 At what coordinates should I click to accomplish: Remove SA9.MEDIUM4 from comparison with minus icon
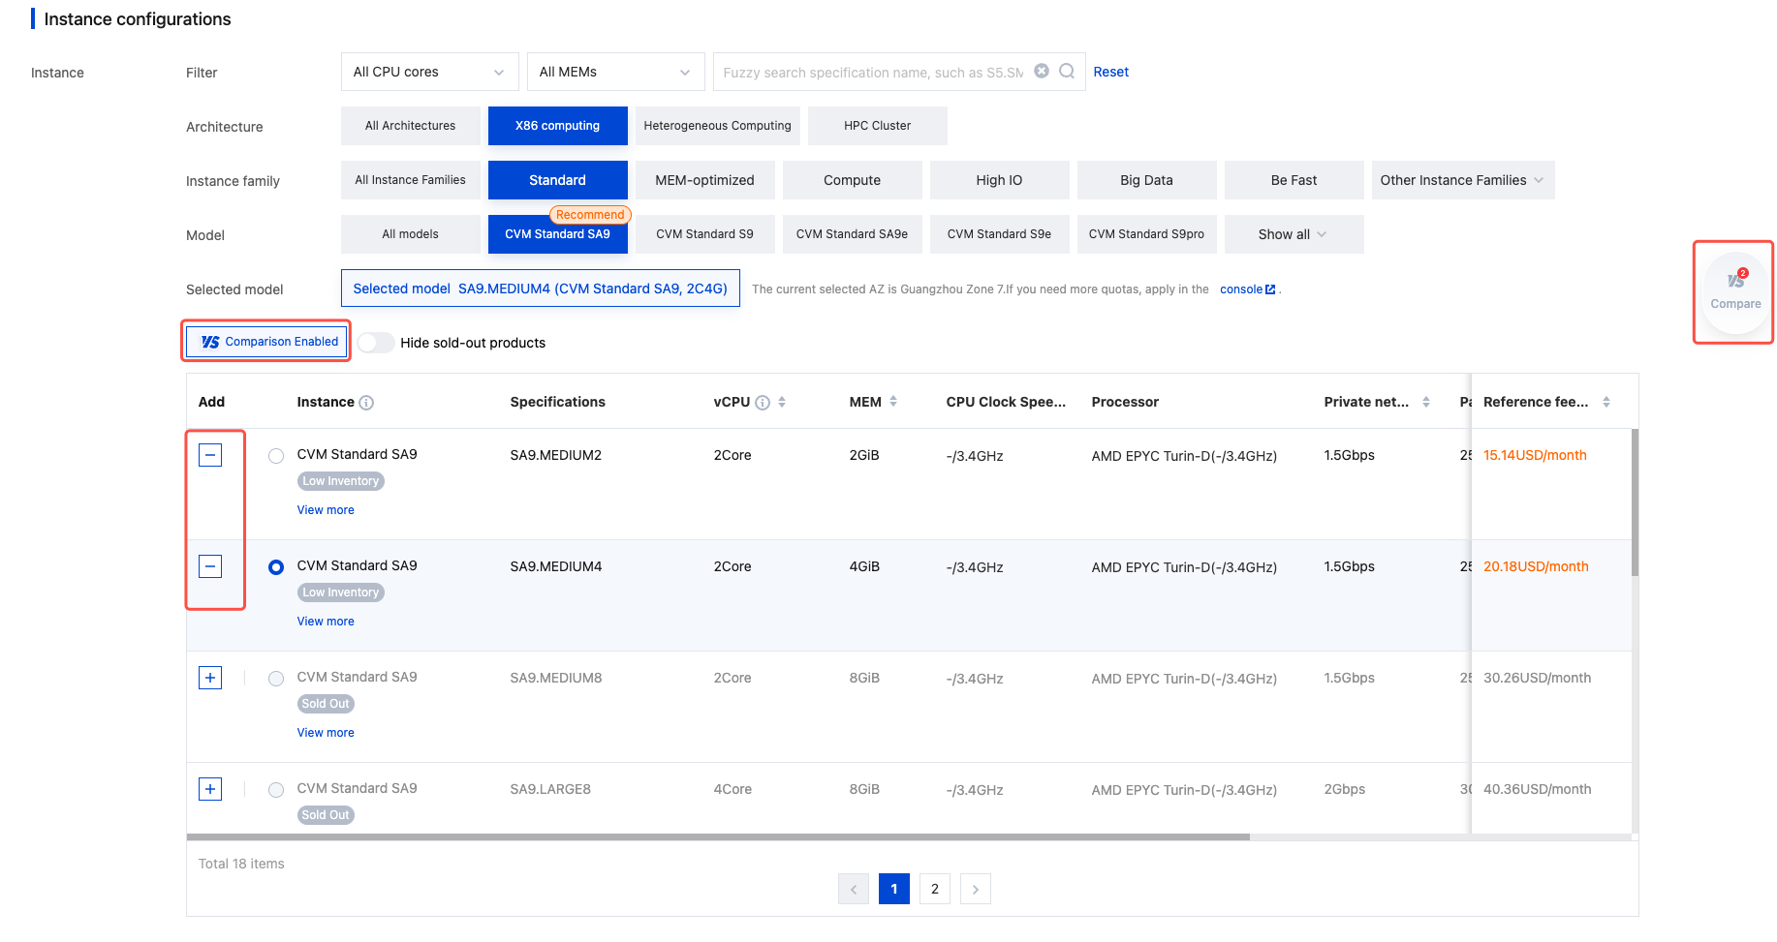coord(210,566)
